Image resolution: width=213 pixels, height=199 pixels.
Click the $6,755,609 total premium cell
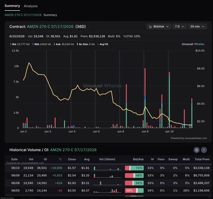(x=201, y=175)
